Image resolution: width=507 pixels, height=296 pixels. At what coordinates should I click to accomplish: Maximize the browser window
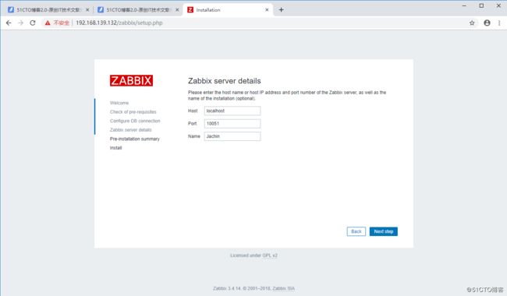[x=481, y=5]
